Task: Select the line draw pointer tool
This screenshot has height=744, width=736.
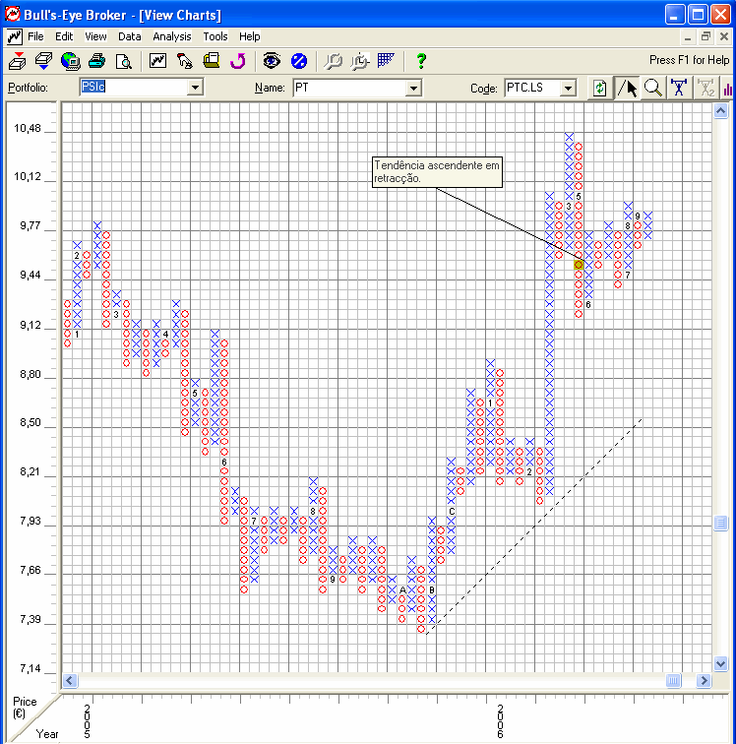Action: [627, 88]
